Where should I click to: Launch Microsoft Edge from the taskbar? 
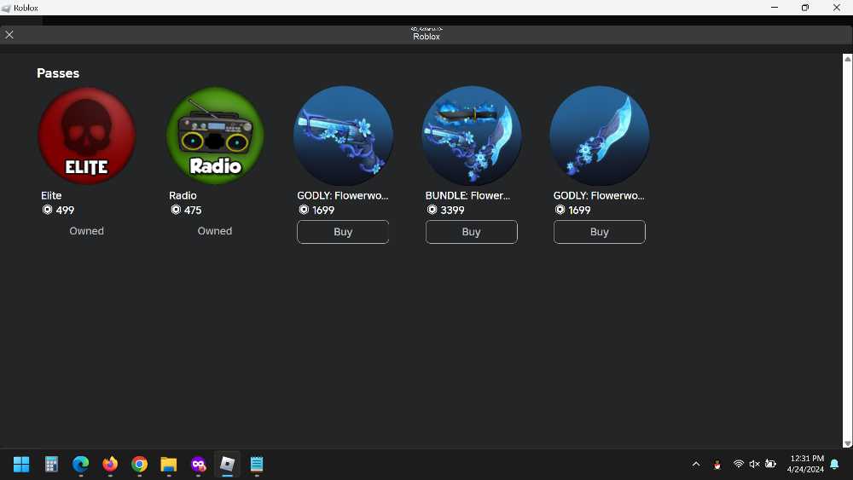click(80, 465)
